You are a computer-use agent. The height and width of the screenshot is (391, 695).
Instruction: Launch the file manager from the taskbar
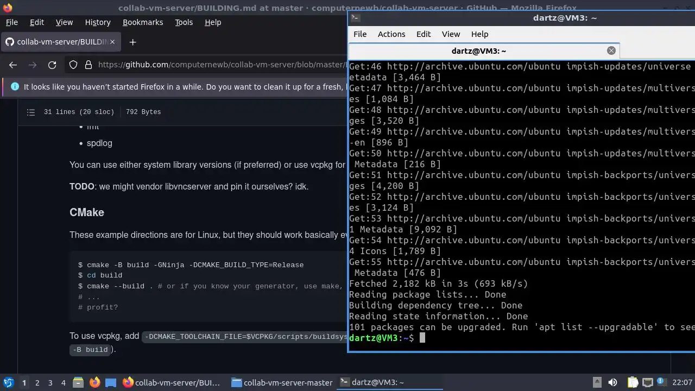(78, 382)
